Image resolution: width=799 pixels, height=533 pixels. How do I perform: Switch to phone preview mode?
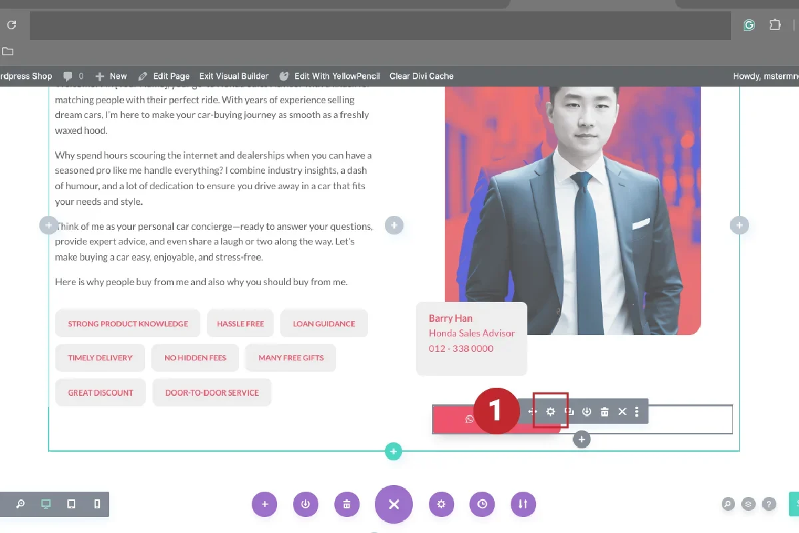click(x=97, y=504)
